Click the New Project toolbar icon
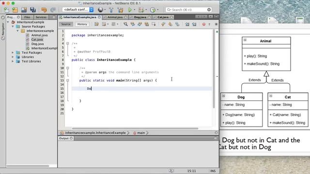 tap(15, 10)
